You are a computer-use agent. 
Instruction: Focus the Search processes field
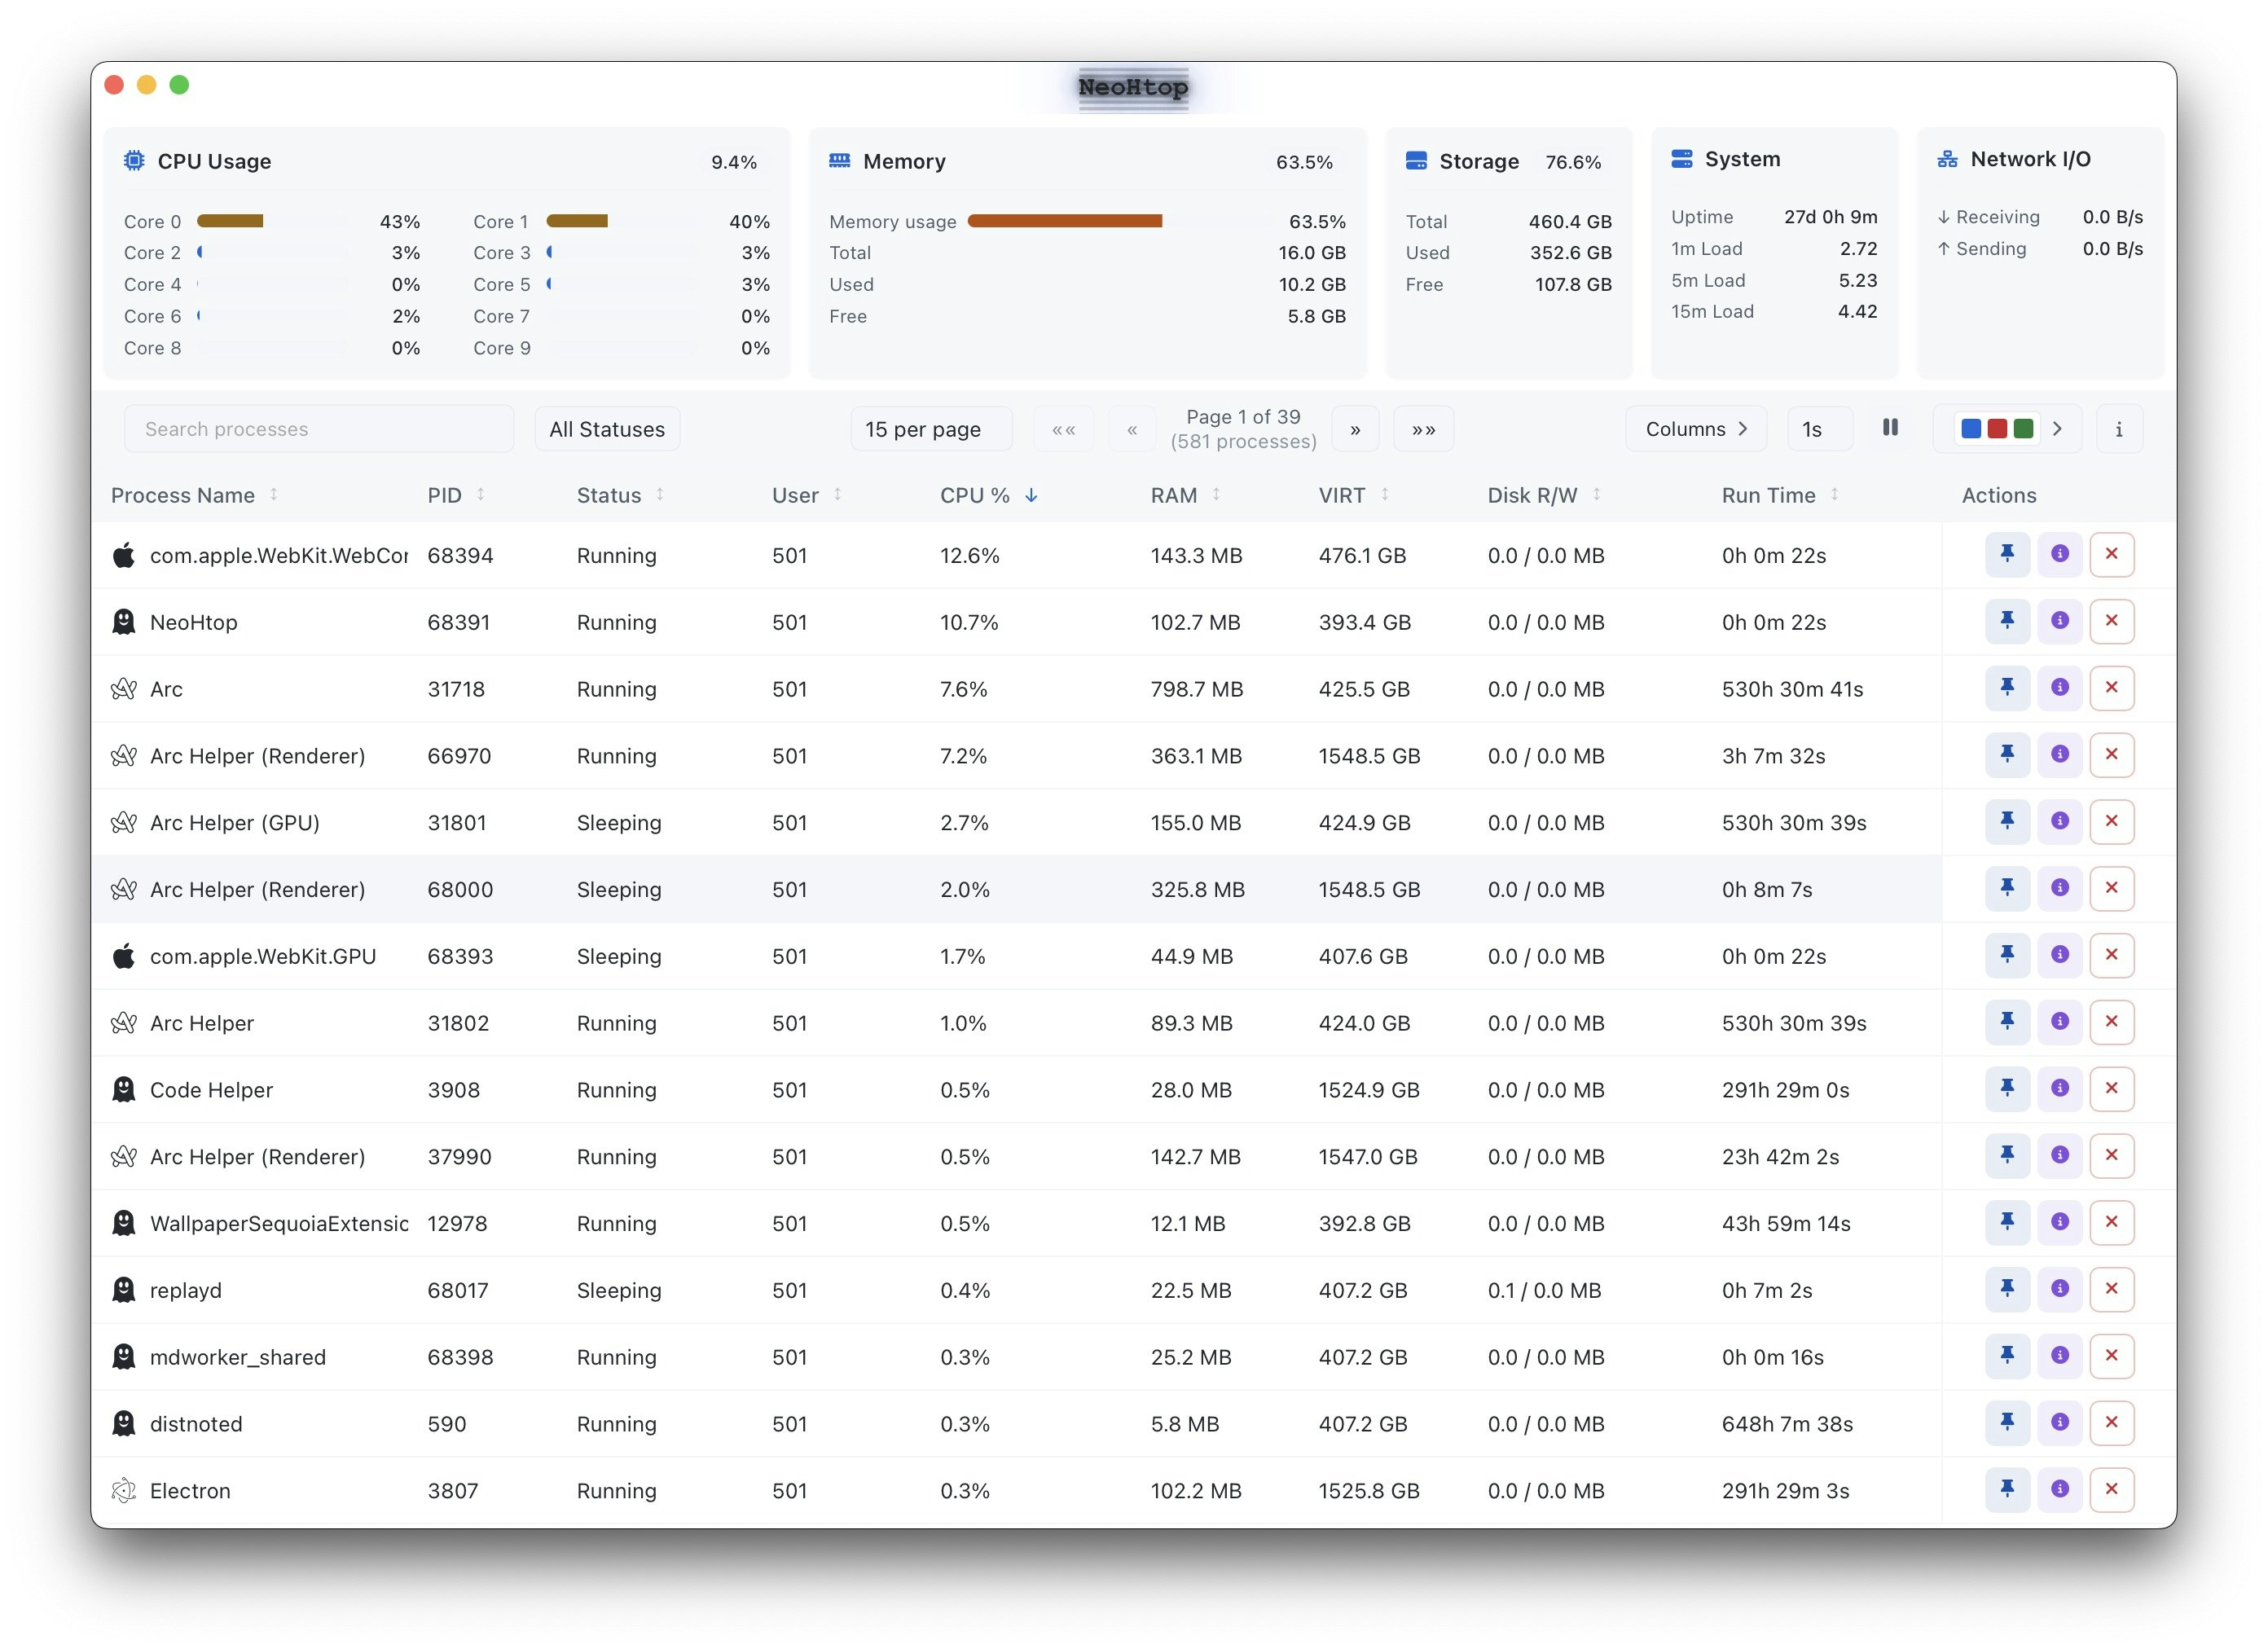pyautogui.click(x=318, y=429)
